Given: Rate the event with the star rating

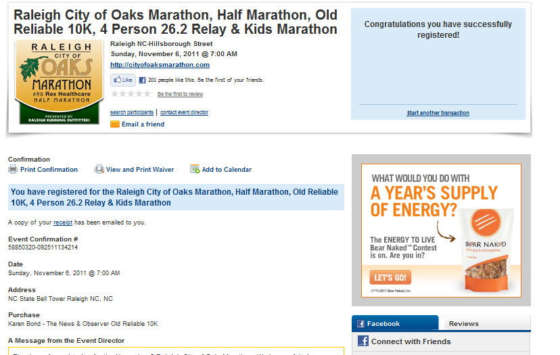Looking at the screenshot, I should [x=131, y=94].
